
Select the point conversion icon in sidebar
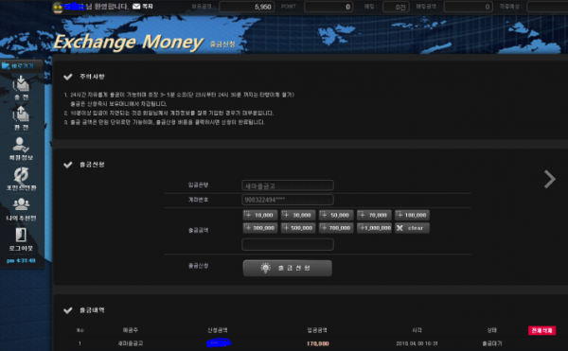21,179
